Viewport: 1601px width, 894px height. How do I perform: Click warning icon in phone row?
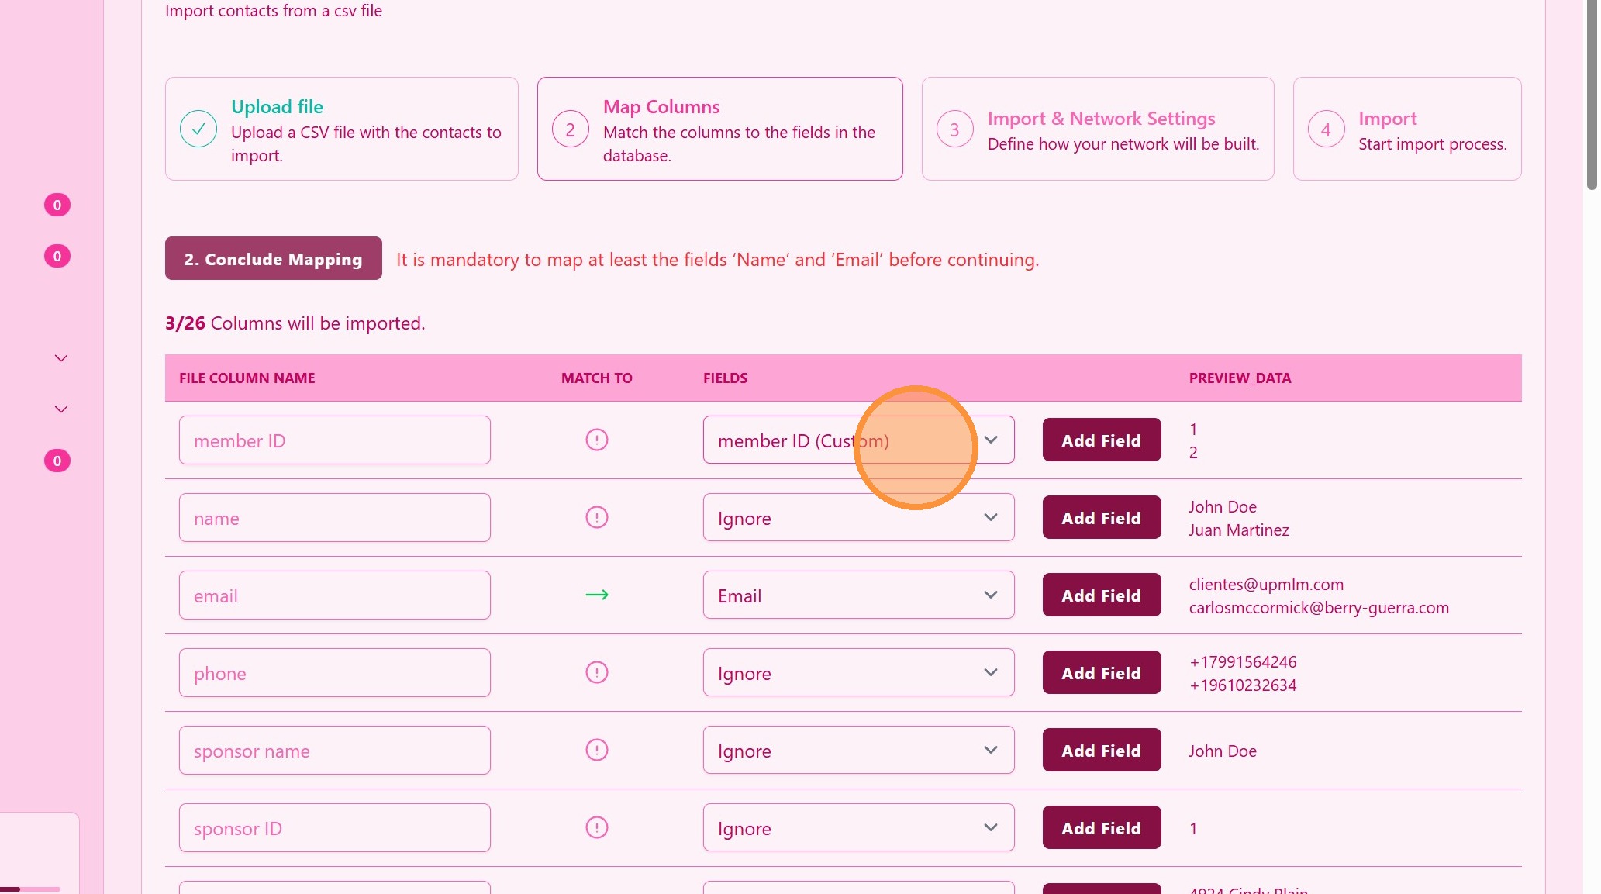coord(596,672)
